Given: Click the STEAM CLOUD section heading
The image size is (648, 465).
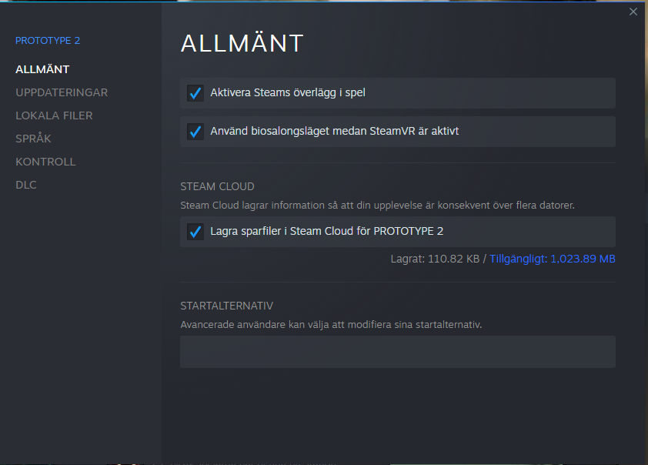Looking at the screenshot, I should [x=217, y=186].
